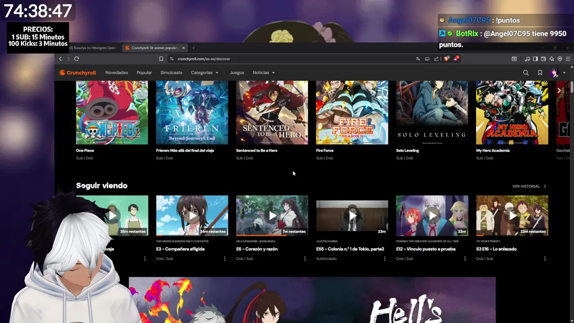Play Jujutsu Kaisen E55
Screen dimensions: 574x323
coord(352,216)
